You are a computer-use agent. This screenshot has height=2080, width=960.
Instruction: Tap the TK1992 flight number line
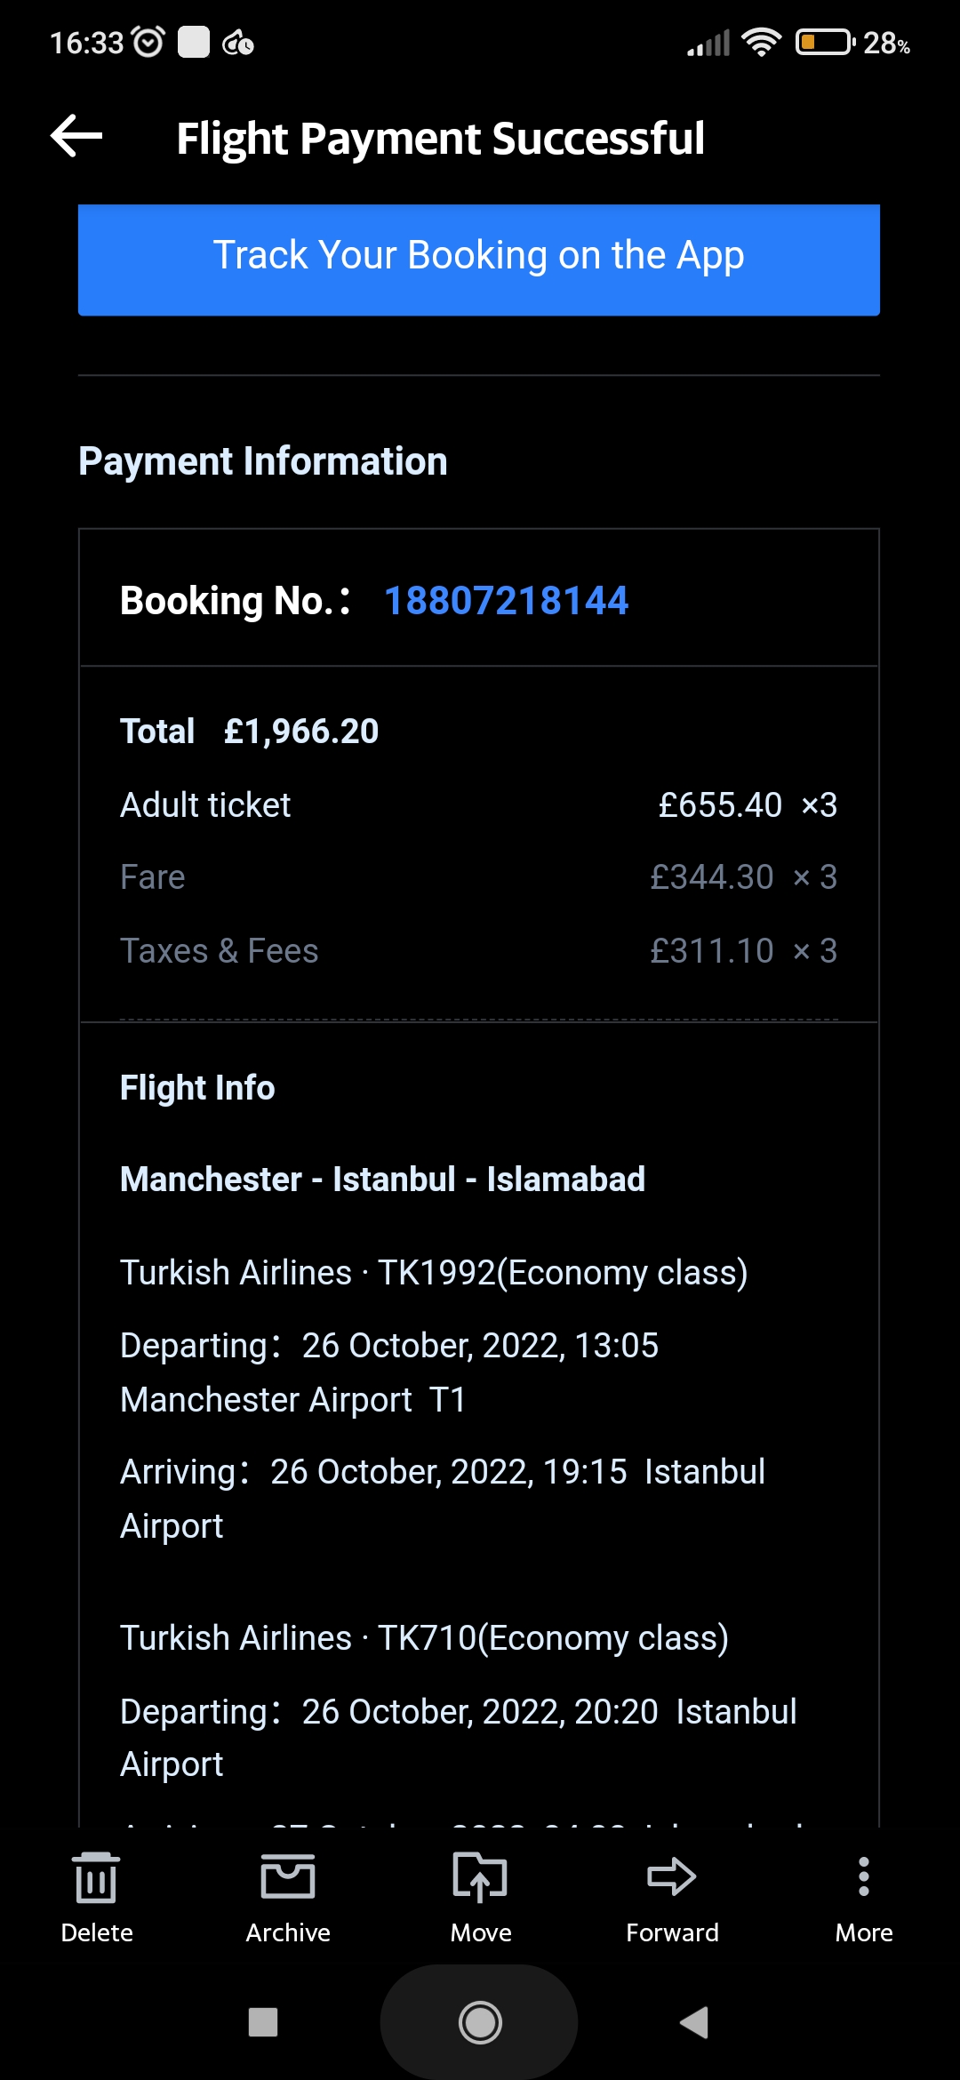pos(434,1273)
